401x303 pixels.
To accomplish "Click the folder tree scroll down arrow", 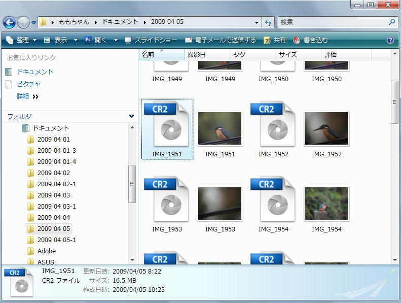I will pyautogui.click(x=132, y=260).
